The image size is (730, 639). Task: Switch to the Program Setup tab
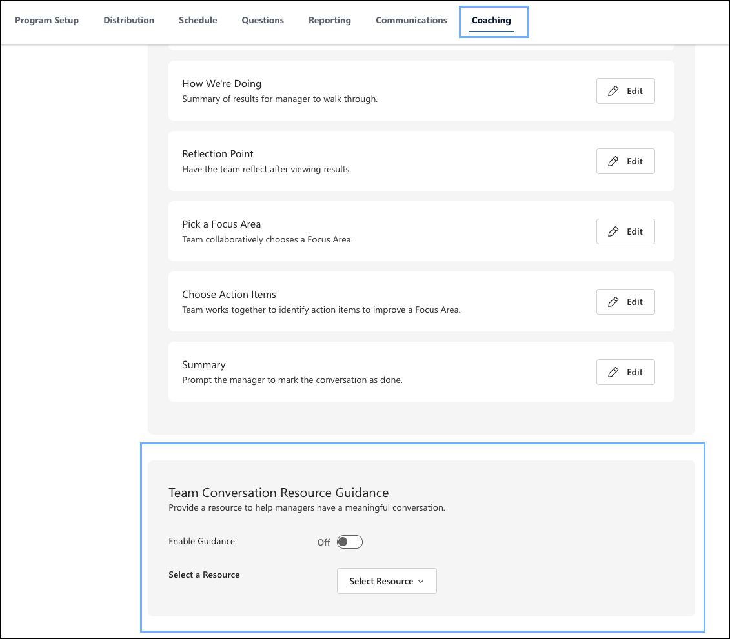(x=46, y=20)
